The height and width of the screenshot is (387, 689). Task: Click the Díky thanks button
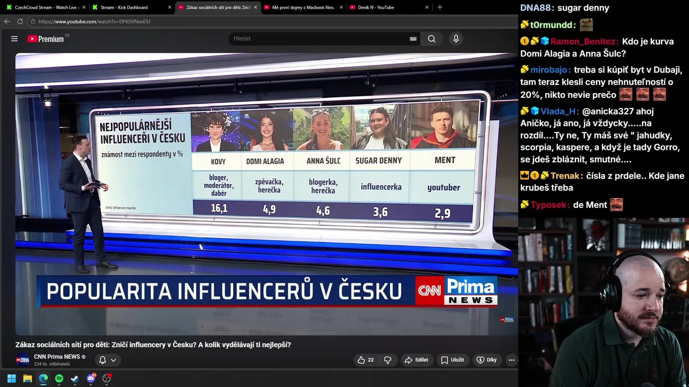click(487, 360)
